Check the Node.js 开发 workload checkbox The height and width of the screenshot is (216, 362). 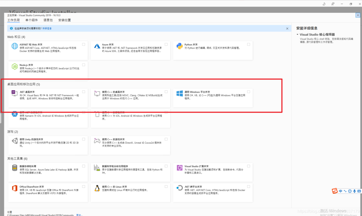pos(84,65)
